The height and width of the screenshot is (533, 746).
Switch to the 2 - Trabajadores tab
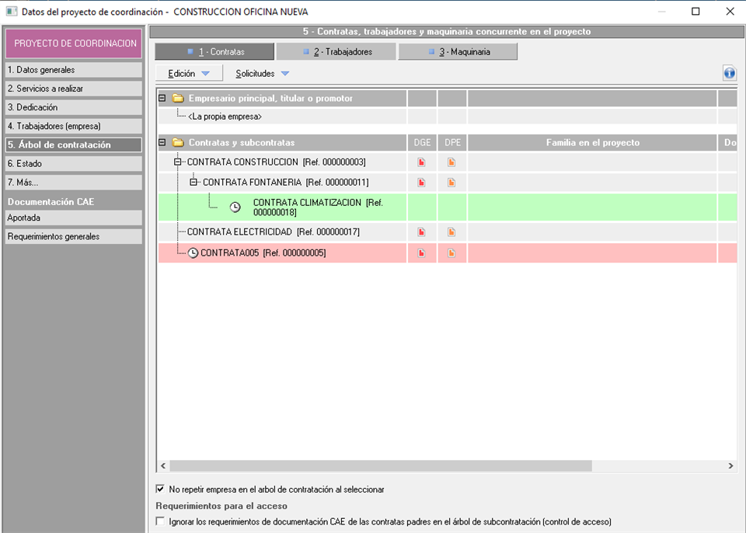point(336,52)
